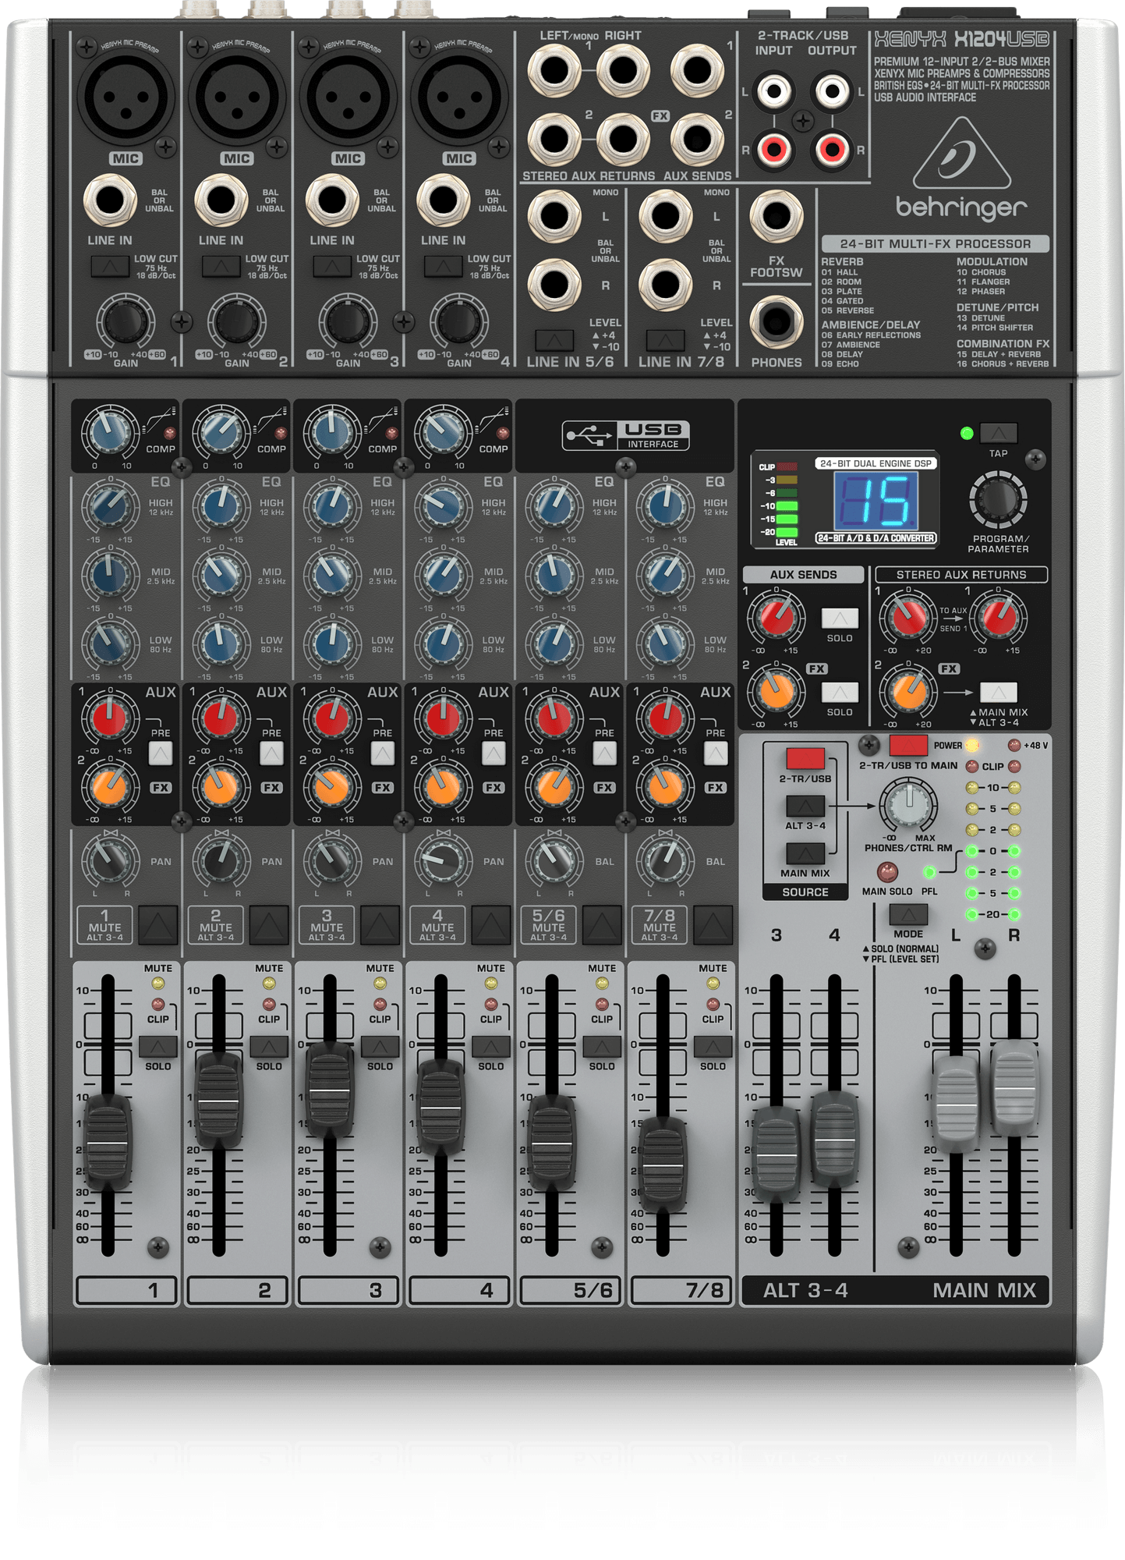Click the '16 CHORUS + REVERB' preset text
This screenshot has height=1560, width=1125.
1003,363
